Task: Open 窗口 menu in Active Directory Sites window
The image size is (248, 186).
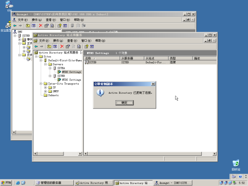Action: 86,41
